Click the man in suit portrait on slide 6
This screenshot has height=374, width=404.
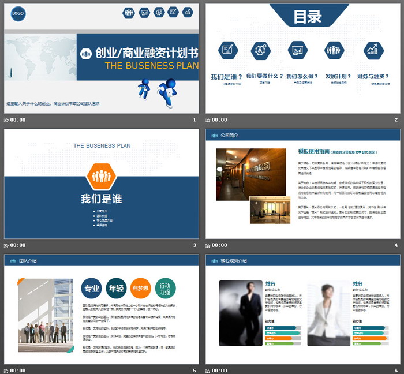coord(241,313)
